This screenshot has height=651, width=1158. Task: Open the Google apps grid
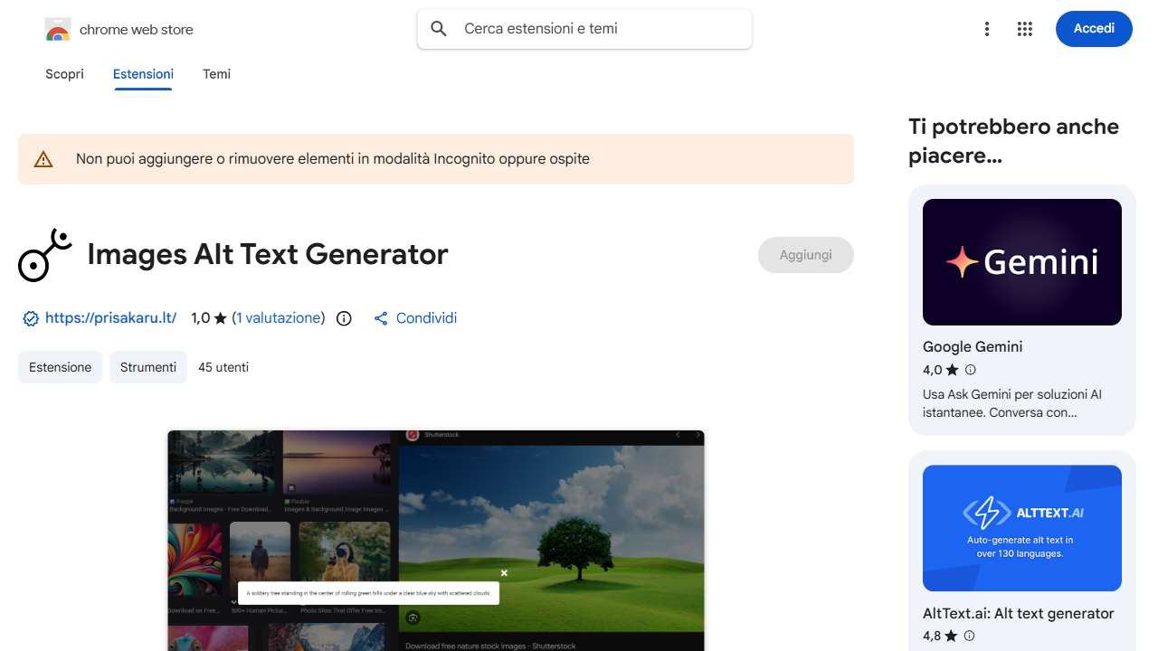pyautogui.click(x=1024, y=29)
